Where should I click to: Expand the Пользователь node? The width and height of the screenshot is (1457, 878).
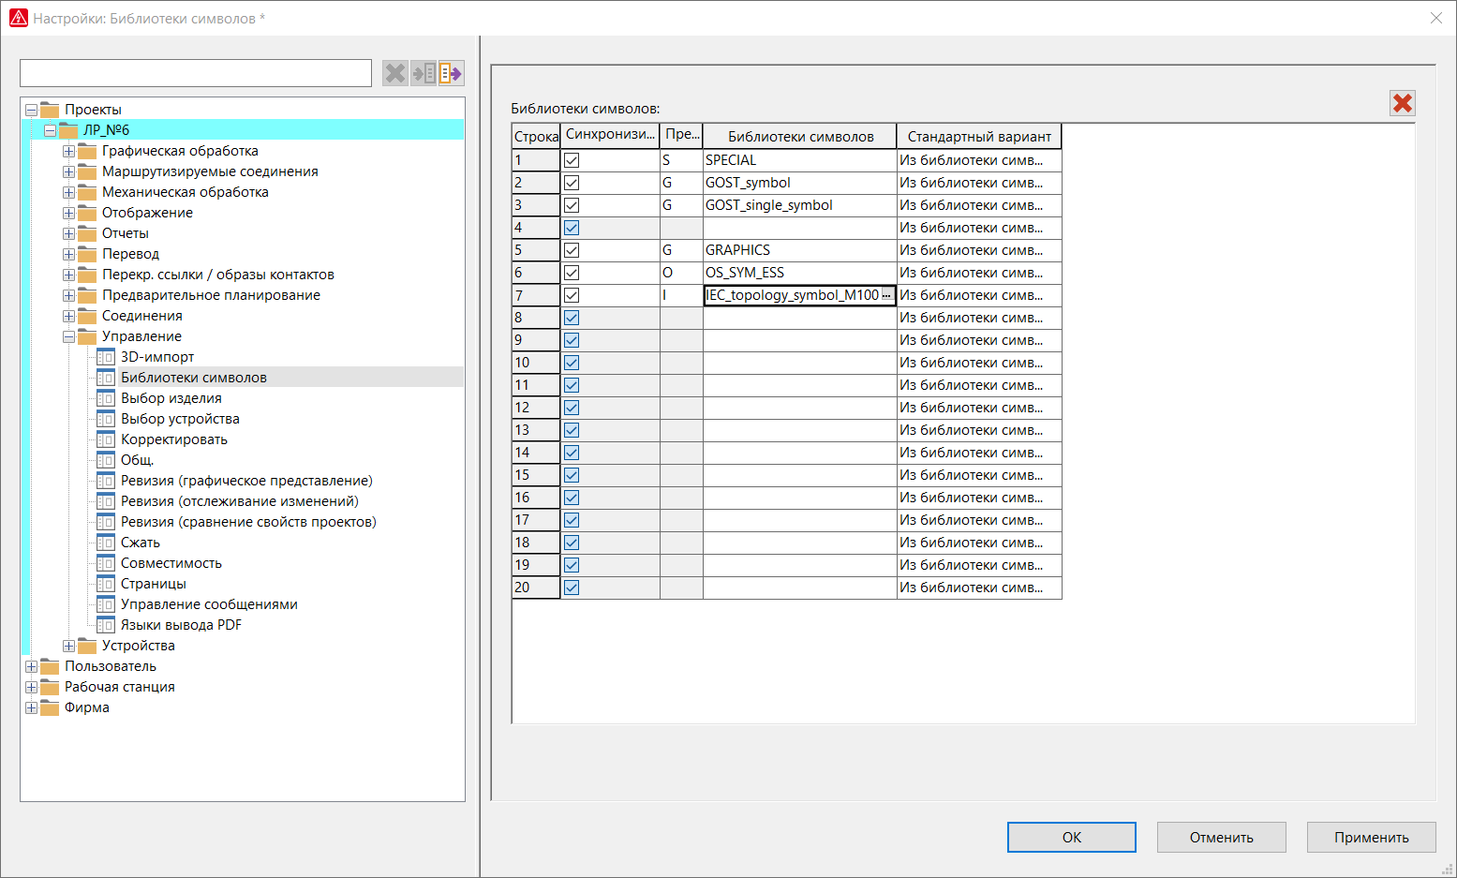31,666
